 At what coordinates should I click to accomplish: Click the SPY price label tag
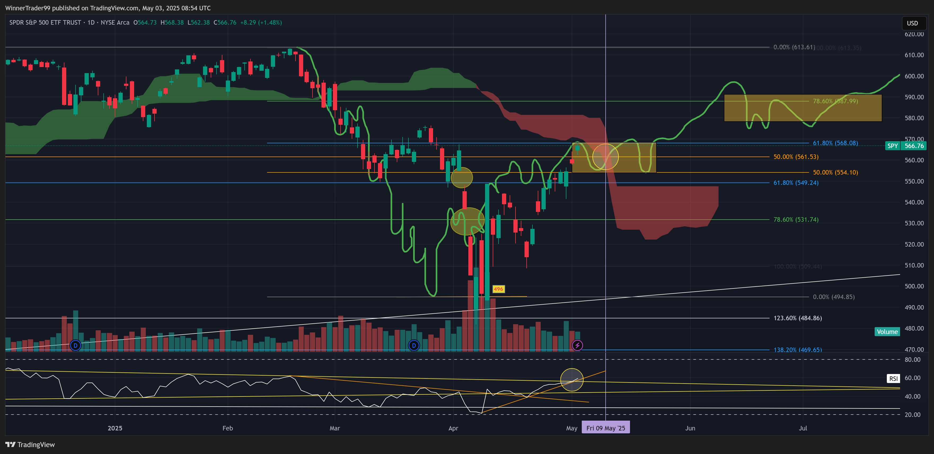[892, 146]
